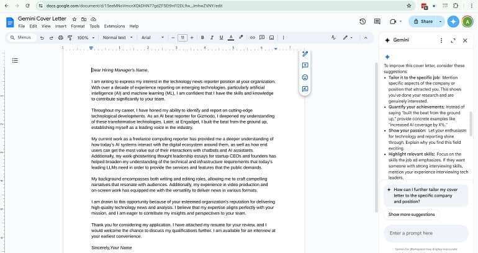This screenshot has height=253, width=478.
Task: Bookmark page with star icon
Action: (409, 6)
